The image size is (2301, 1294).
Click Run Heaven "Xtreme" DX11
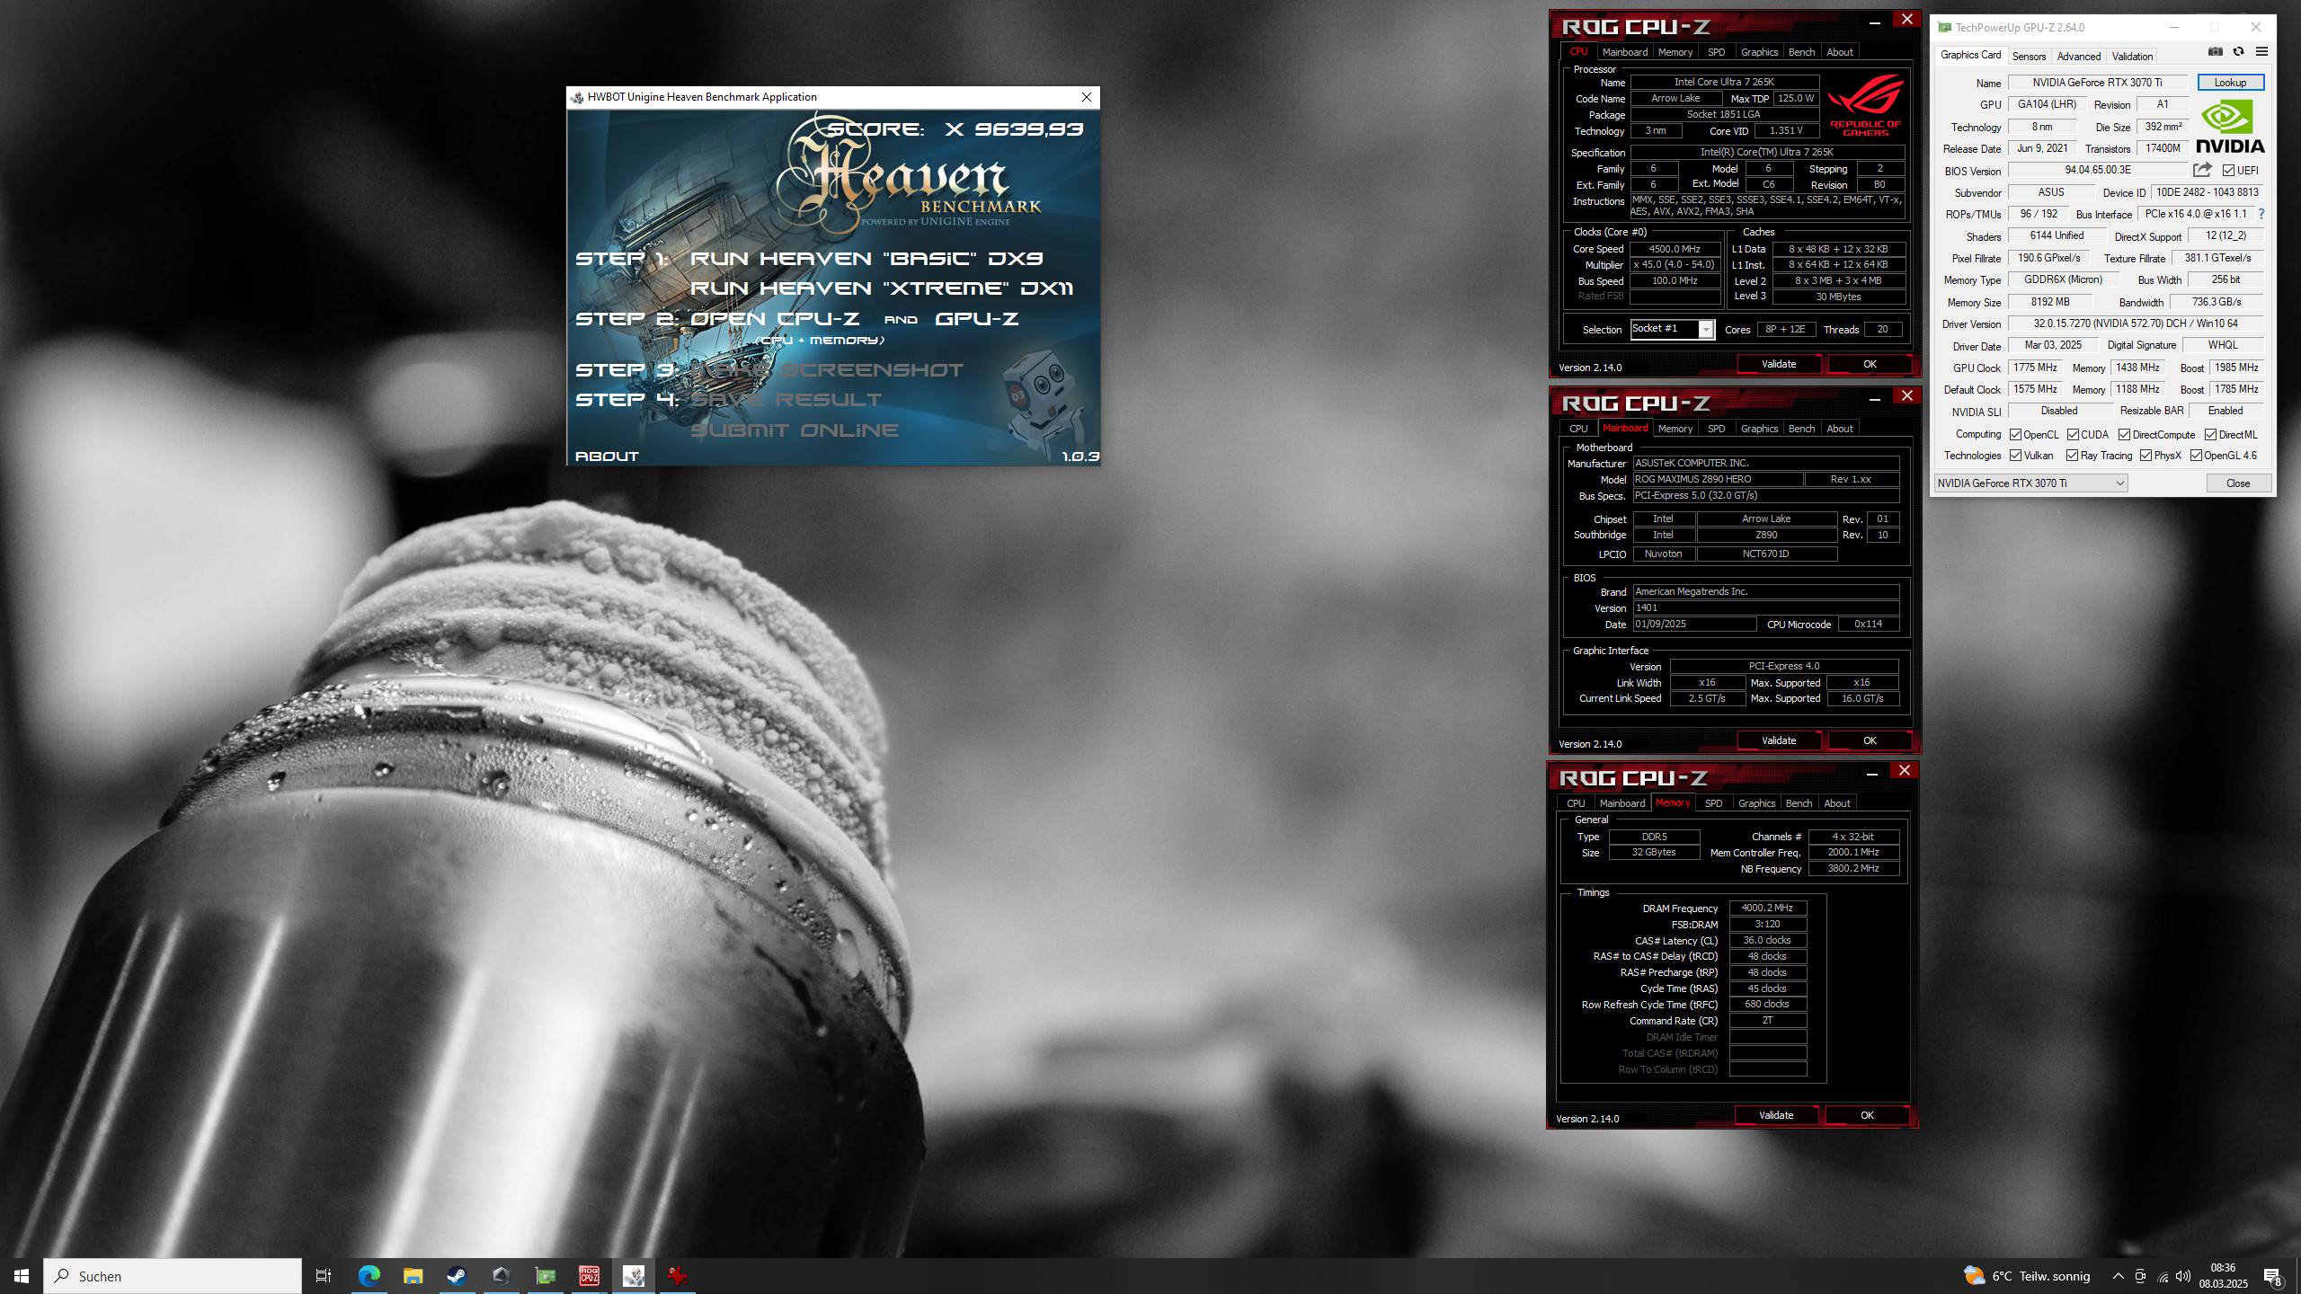coord(881,288)
